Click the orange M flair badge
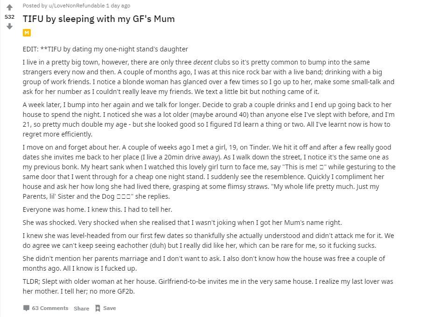This screenshot has width=440, height=317. (27, 33)
